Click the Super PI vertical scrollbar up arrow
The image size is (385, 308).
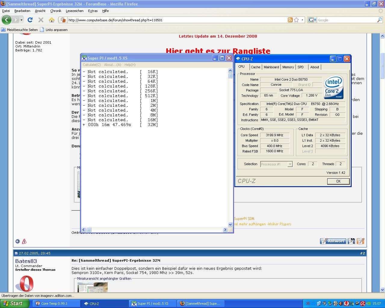(230, 70)
